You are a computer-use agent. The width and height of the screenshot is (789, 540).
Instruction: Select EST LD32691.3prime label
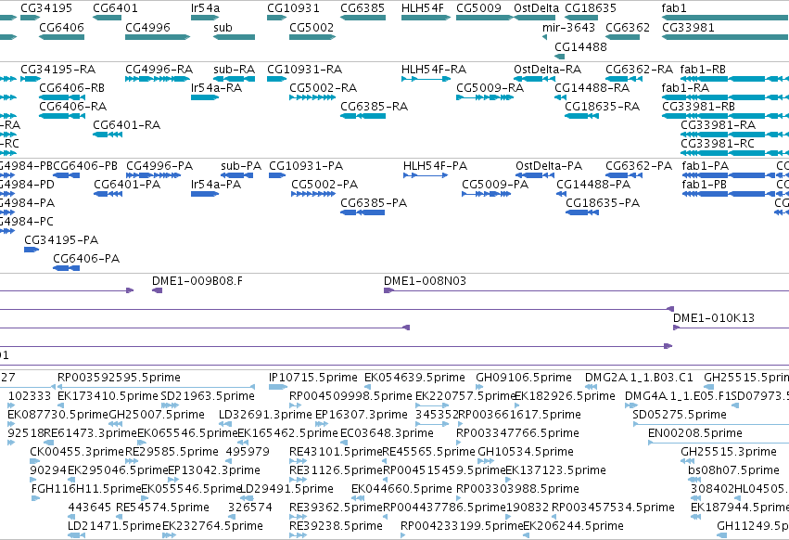[265, 415]
